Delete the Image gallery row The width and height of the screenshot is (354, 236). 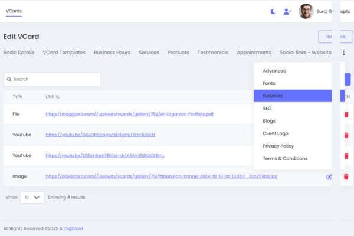(x=346, y=176)
